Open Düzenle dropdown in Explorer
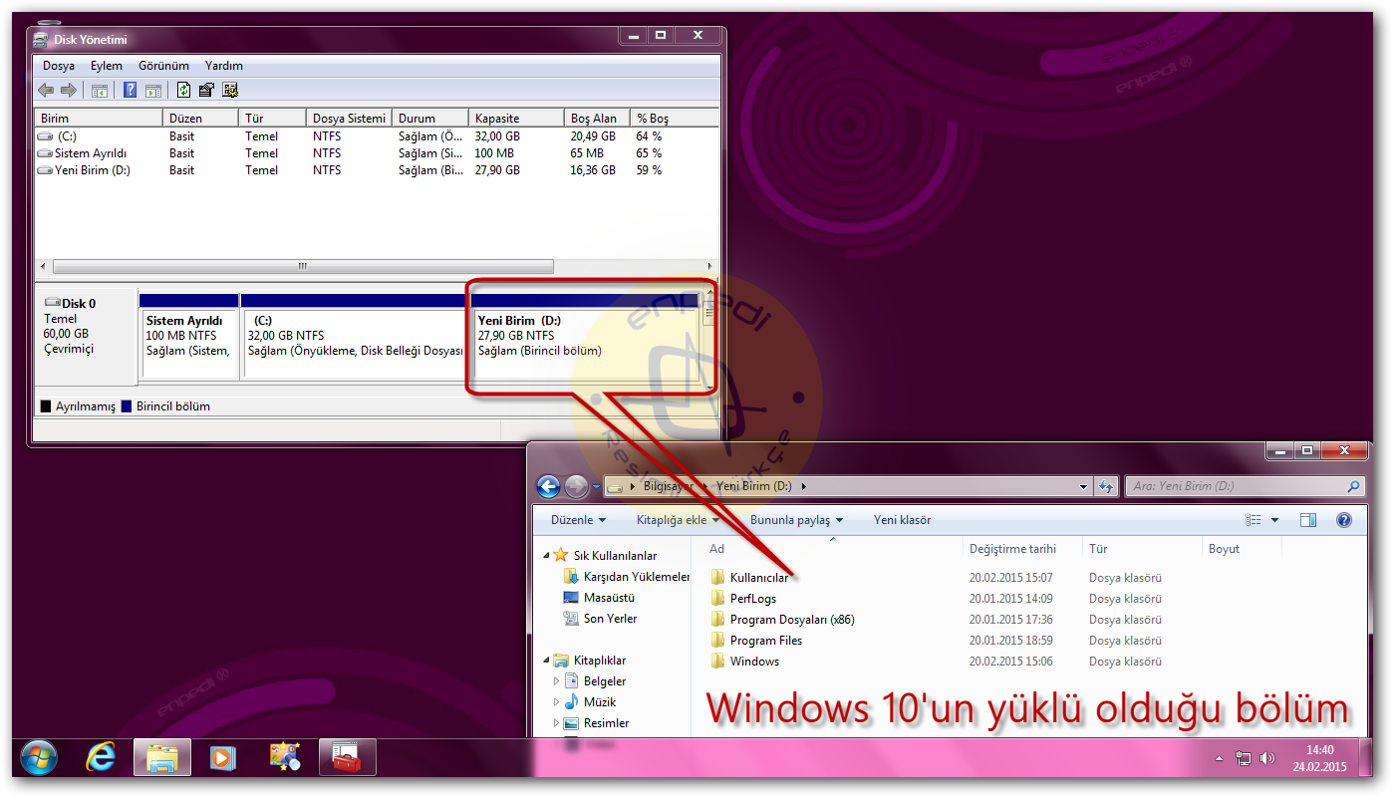This screenshot has width=1393, height=797. click(x=578, y=520)
